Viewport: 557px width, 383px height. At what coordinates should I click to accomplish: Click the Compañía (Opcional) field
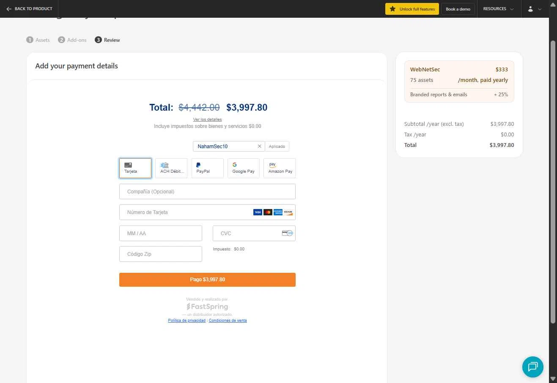pos(207,192)
